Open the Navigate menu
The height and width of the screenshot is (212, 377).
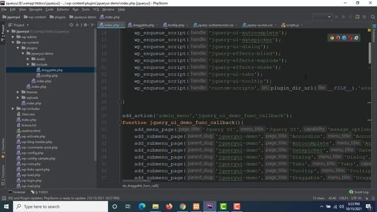35,9
